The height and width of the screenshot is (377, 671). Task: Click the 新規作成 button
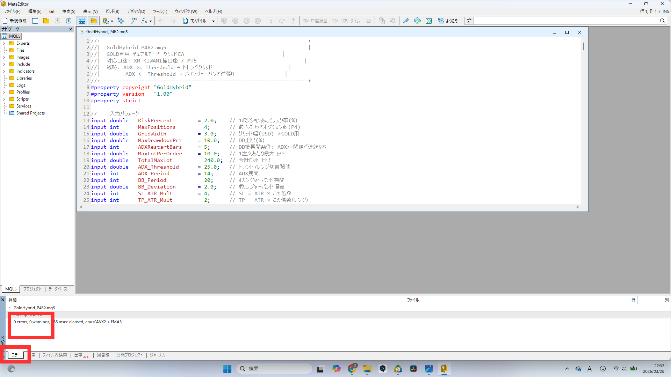pyautogui.click(x=15, y=21)
